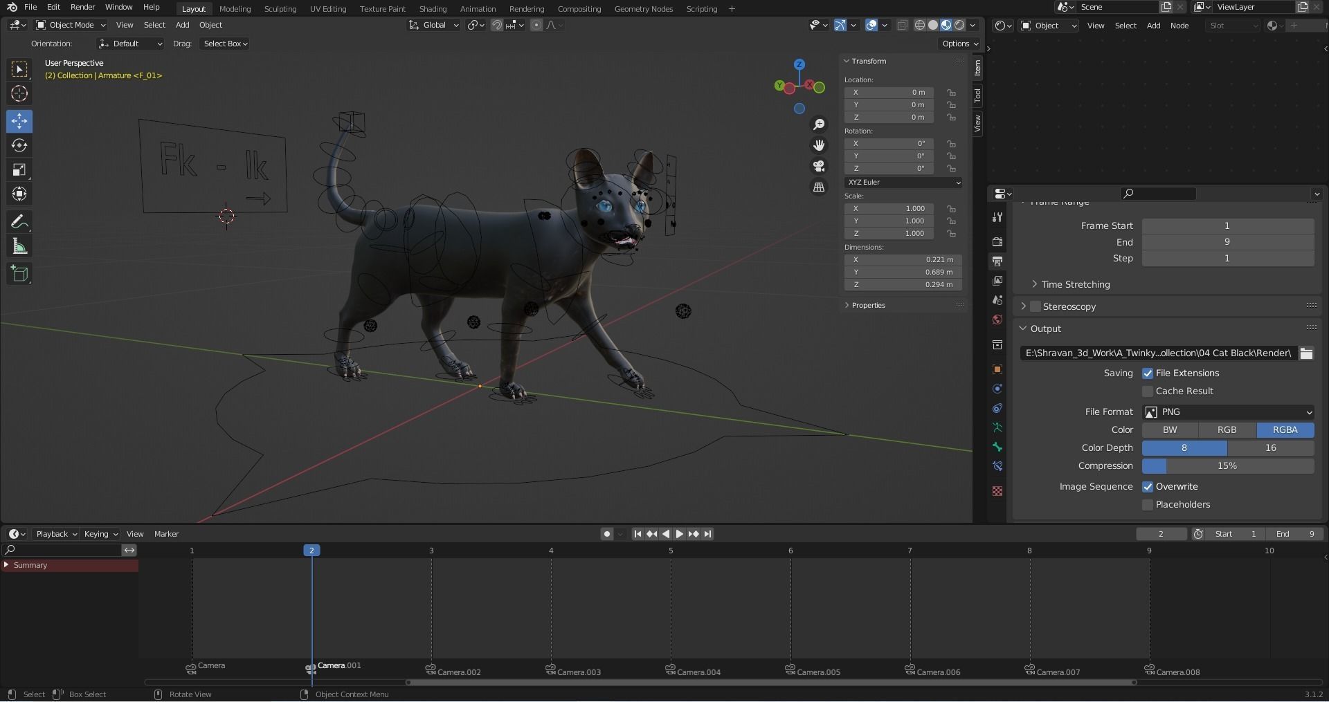Screen dimensions: 1329x702
Task: Switch to the Geometry Nodes workspace tab
Action: [x=643, y=9]
